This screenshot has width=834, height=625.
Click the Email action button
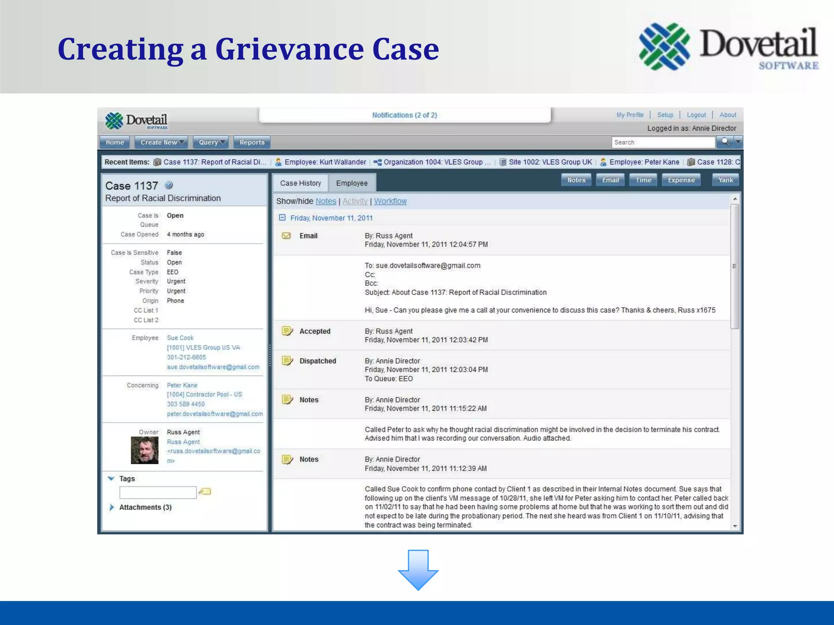click(x=610, y=180)
